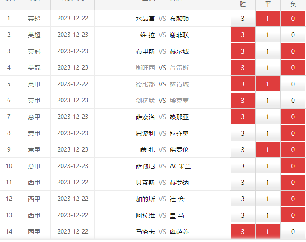Toggle win (3) for 水晶宫 VS 布赖顿
This screenshot has width=306, height=242.
click(243, 18)
